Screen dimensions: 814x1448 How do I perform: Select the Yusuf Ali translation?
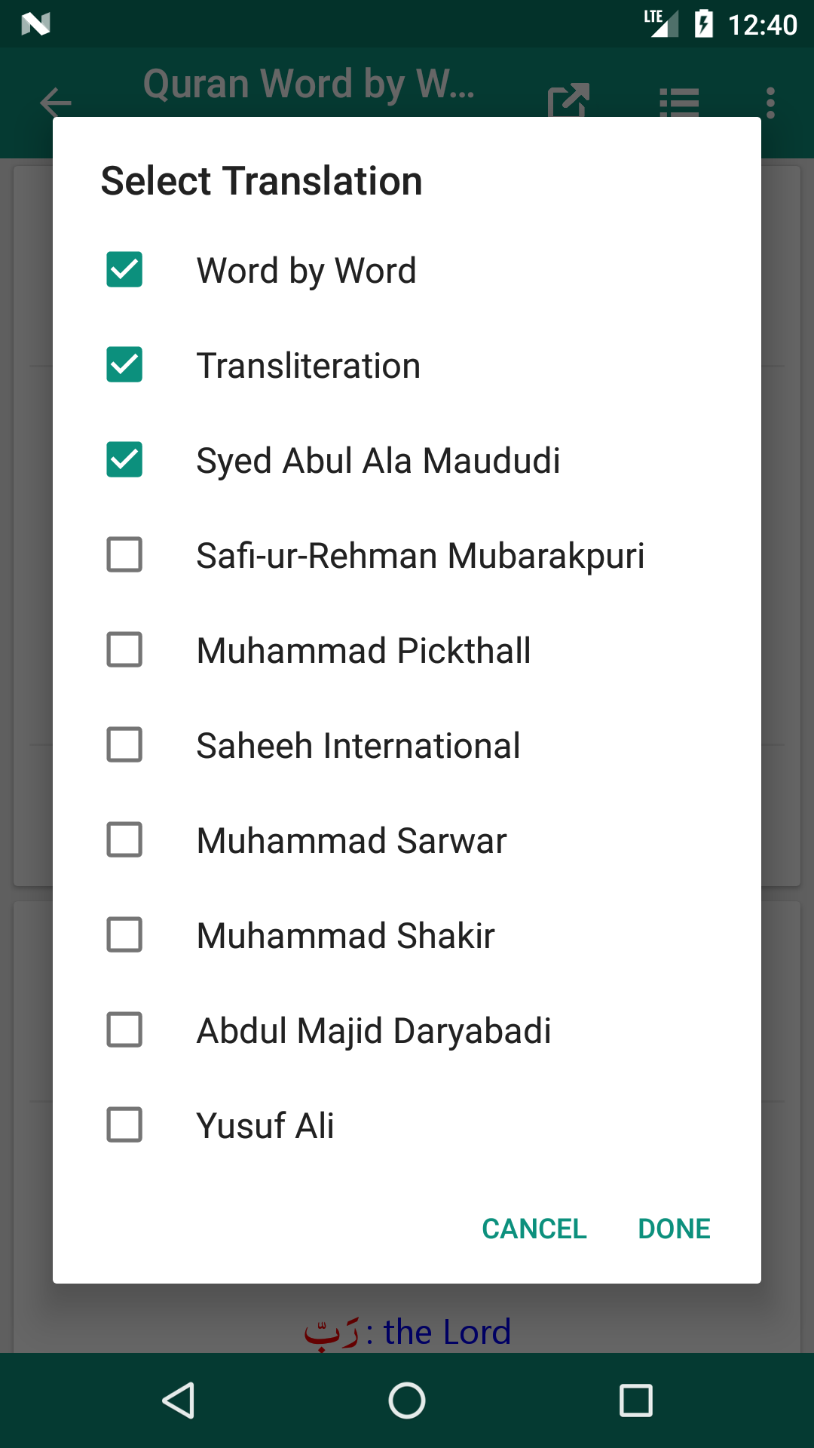pyautogui.click(x=124, y=1125)
